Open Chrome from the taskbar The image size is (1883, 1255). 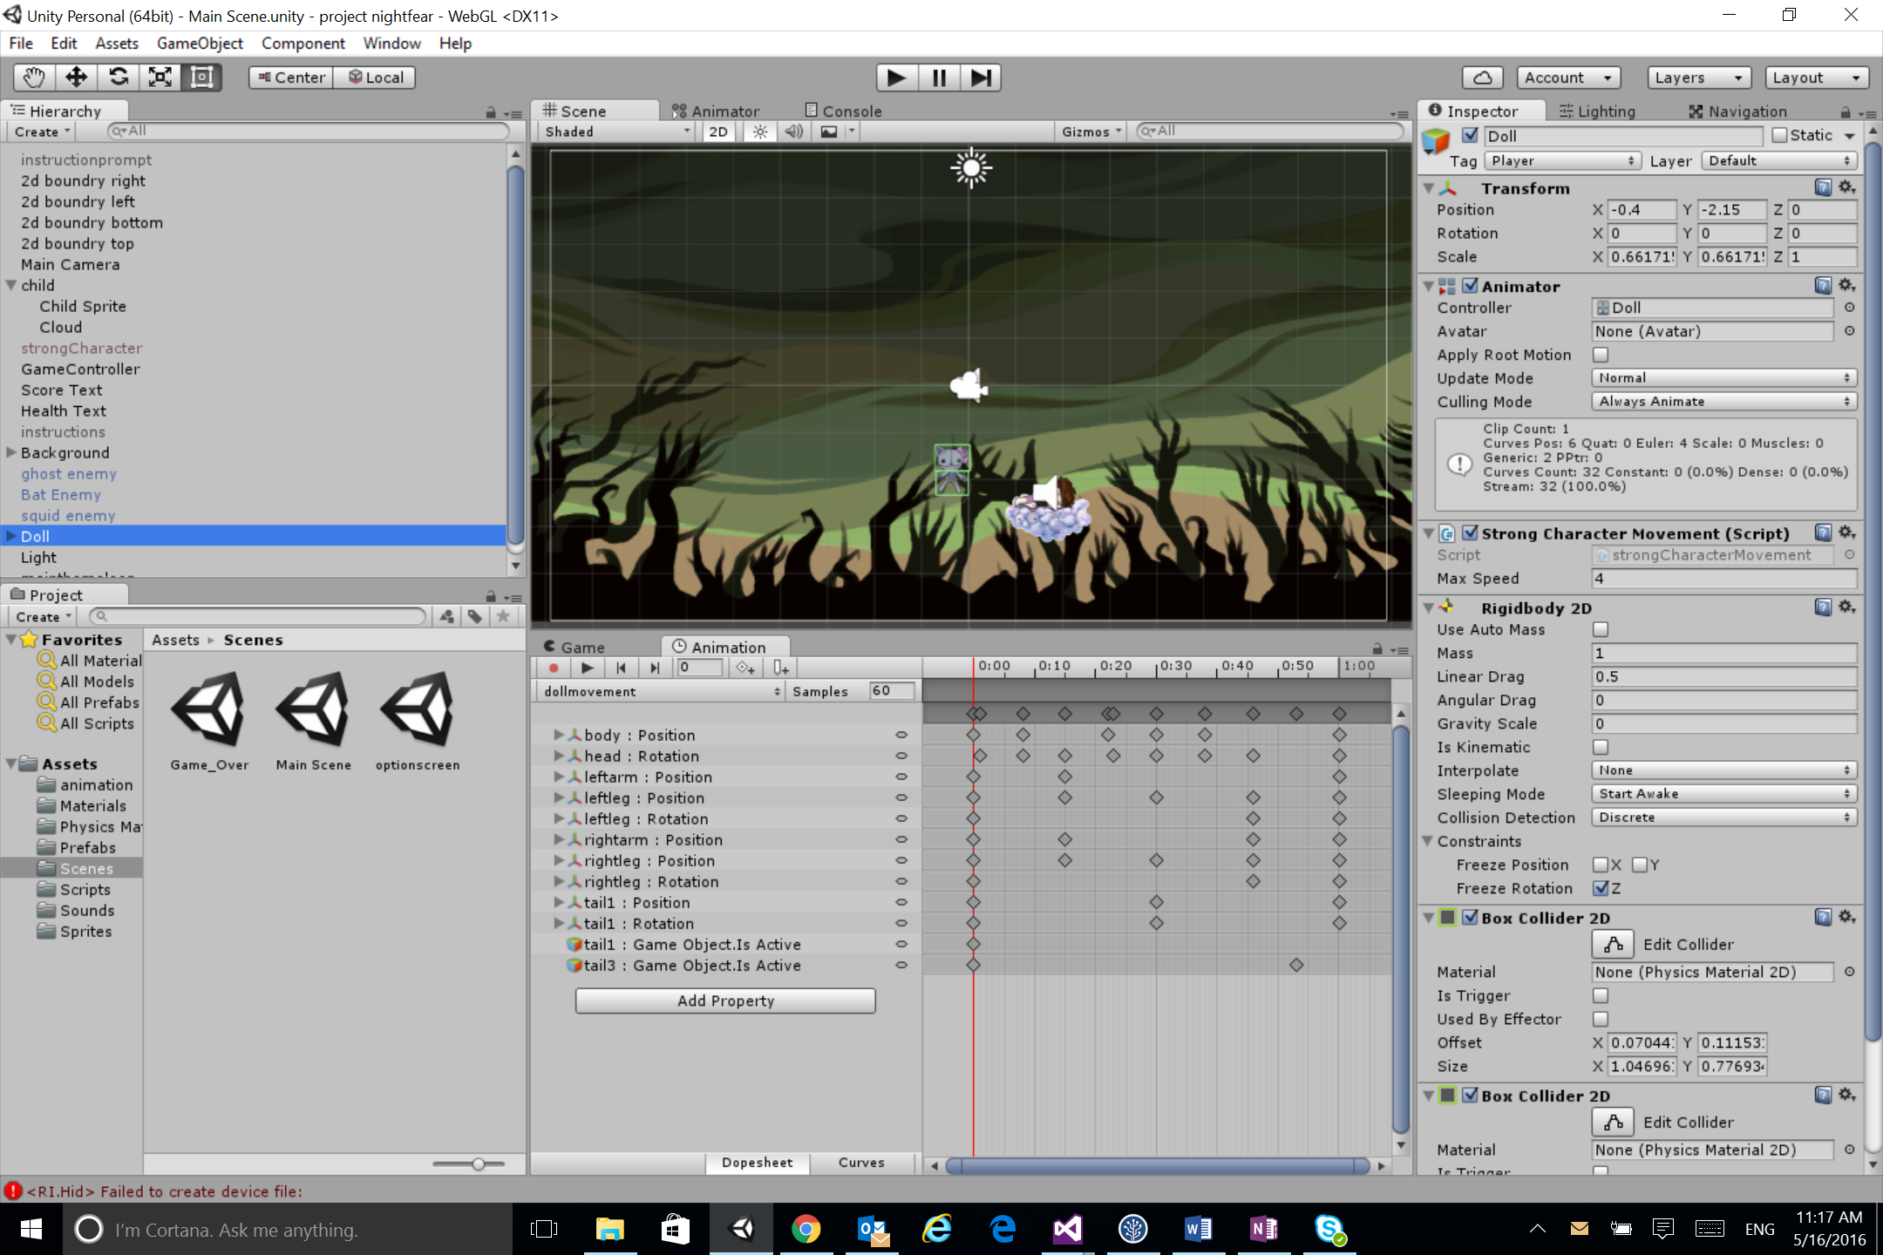(806, 1229)
